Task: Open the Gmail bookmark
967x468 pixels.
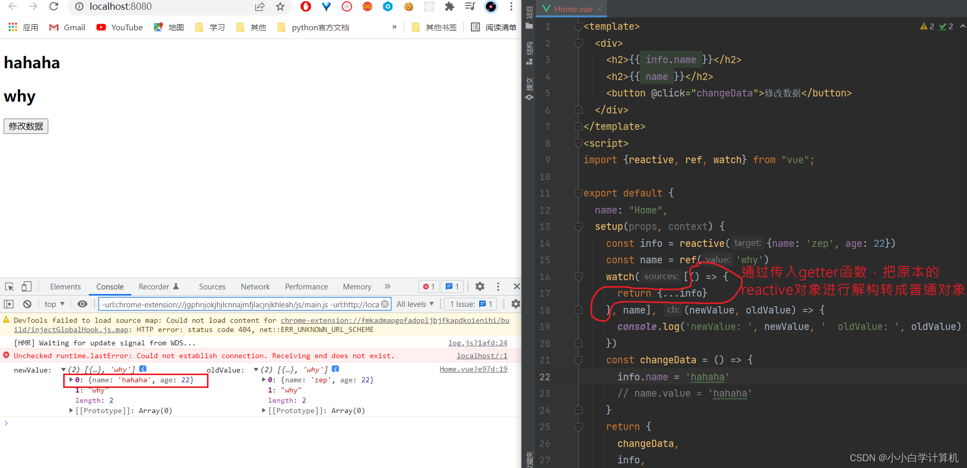Action: point(67,27)
